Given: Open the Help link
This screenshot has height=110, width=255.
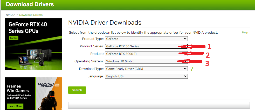Looking at the screenshot, I should coord(245,33).
